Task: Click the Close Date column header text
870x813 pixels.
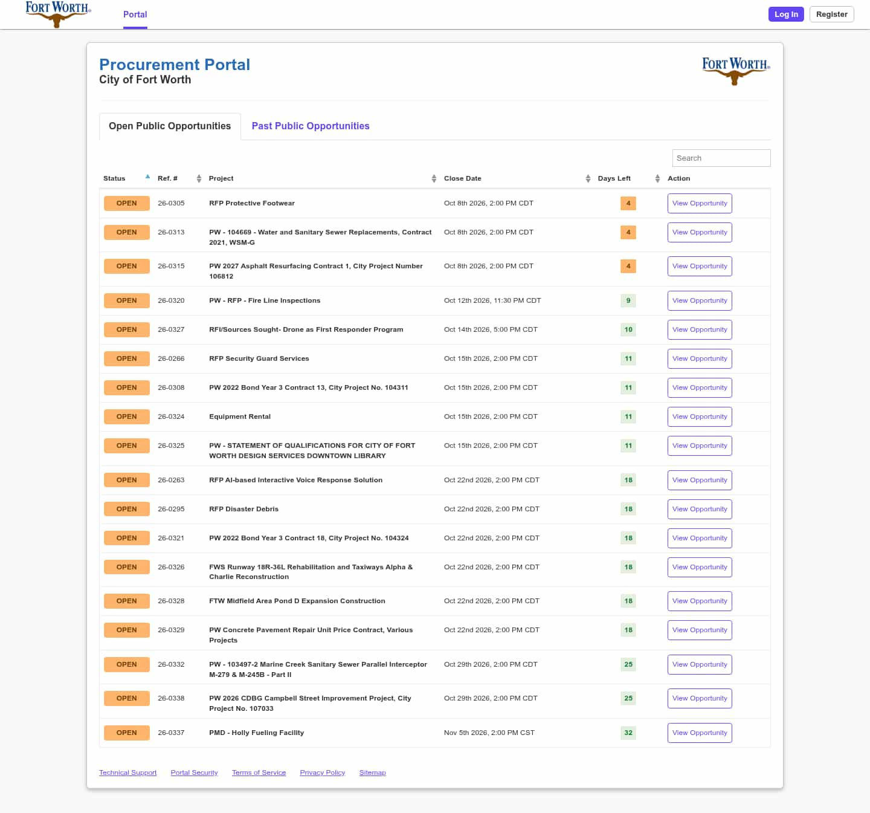Action: coord(463,178)
